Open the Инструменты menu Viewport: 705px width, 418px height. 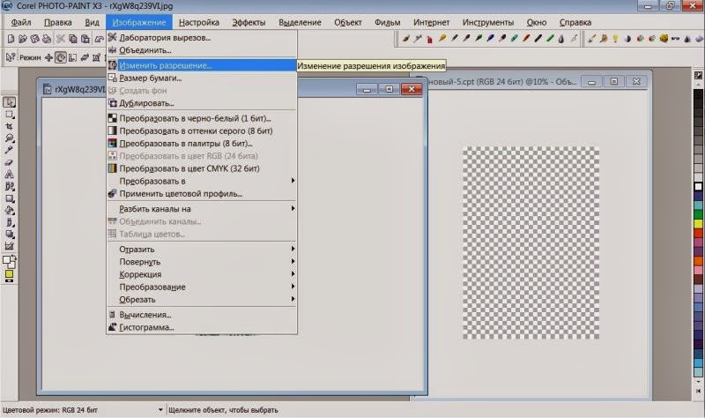point(488,23)
